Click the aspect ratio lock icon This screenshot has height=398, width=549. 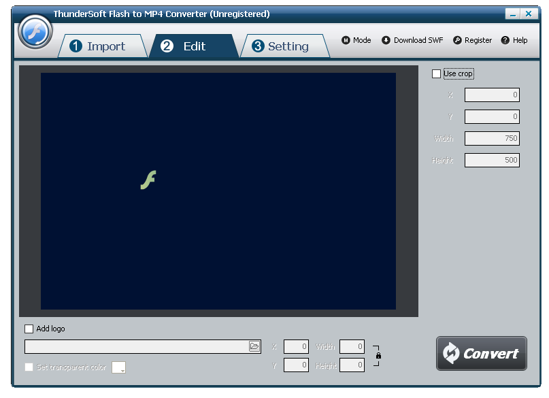click(378, 354)
